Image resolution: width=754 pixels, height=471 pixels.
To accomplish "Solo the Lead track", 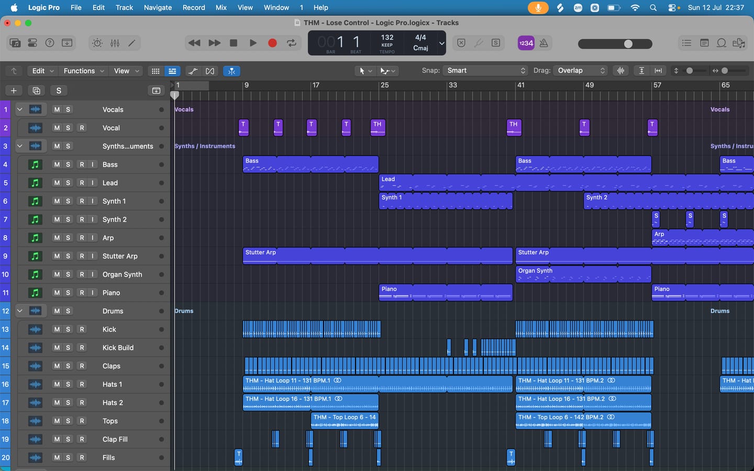I will pos(68,183).
